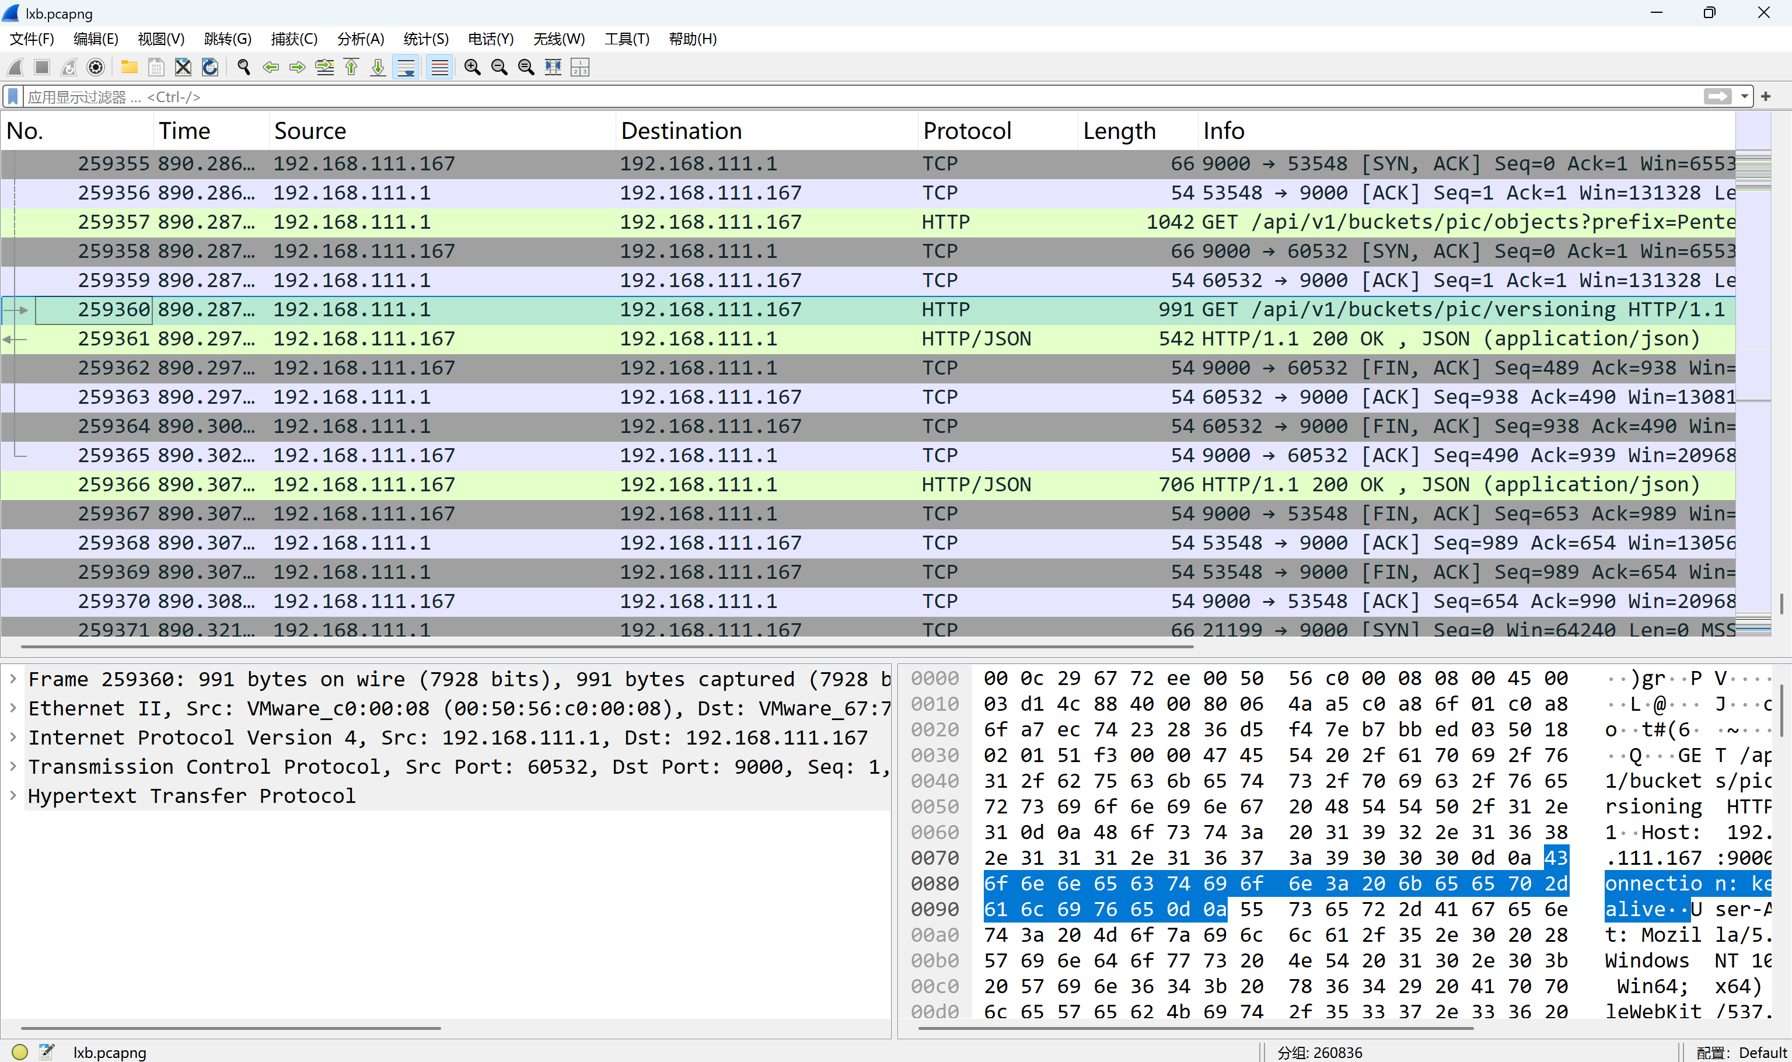Toggle the filter bookmark icon
The height and width of the screenshot is (1062, 1792).
click(13, 97)
